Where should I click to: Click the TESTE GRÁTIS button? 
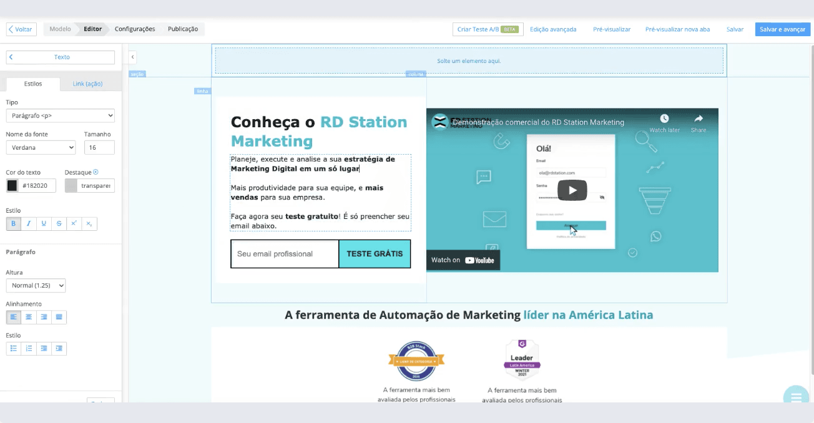(375, 254)
